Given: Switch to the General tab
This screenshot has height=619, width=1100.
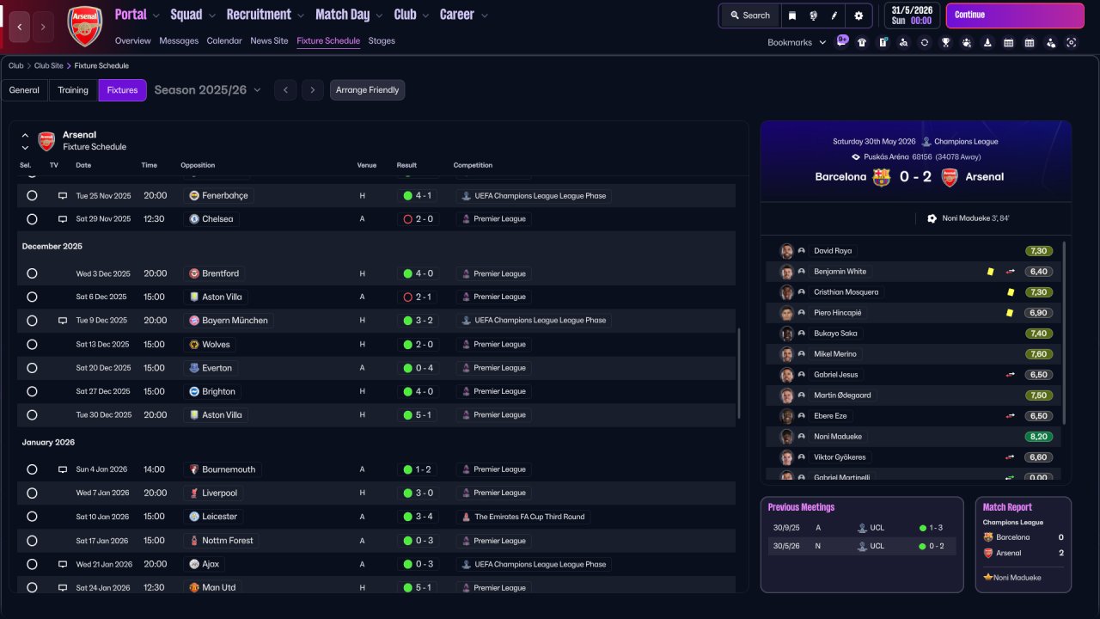Looking at the screenshot, I should tap(24, 90).
